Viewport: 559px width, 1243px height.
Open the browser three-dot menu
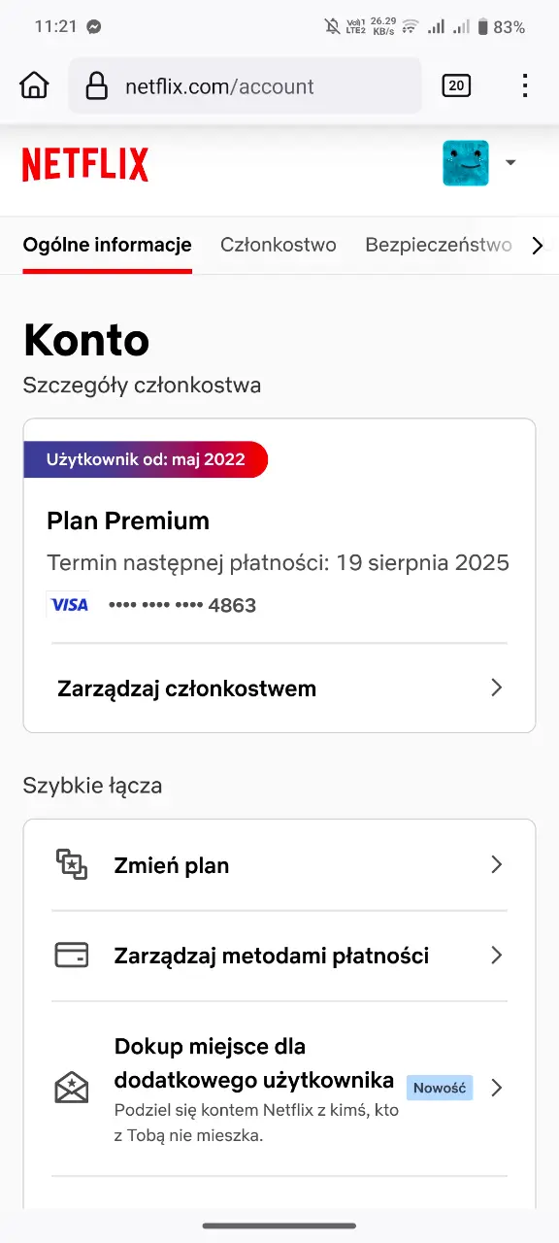525,85
